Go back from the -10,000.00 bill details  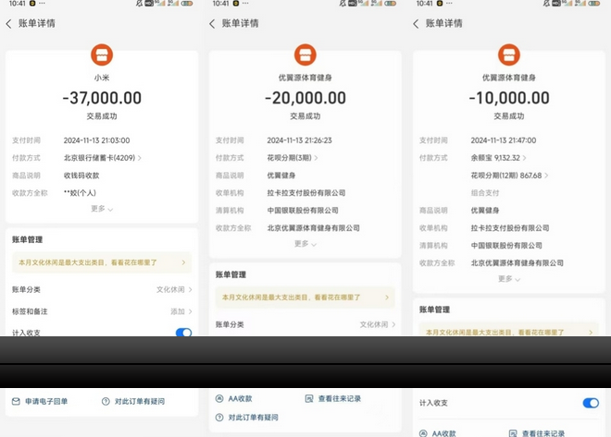tap(416, 24)
